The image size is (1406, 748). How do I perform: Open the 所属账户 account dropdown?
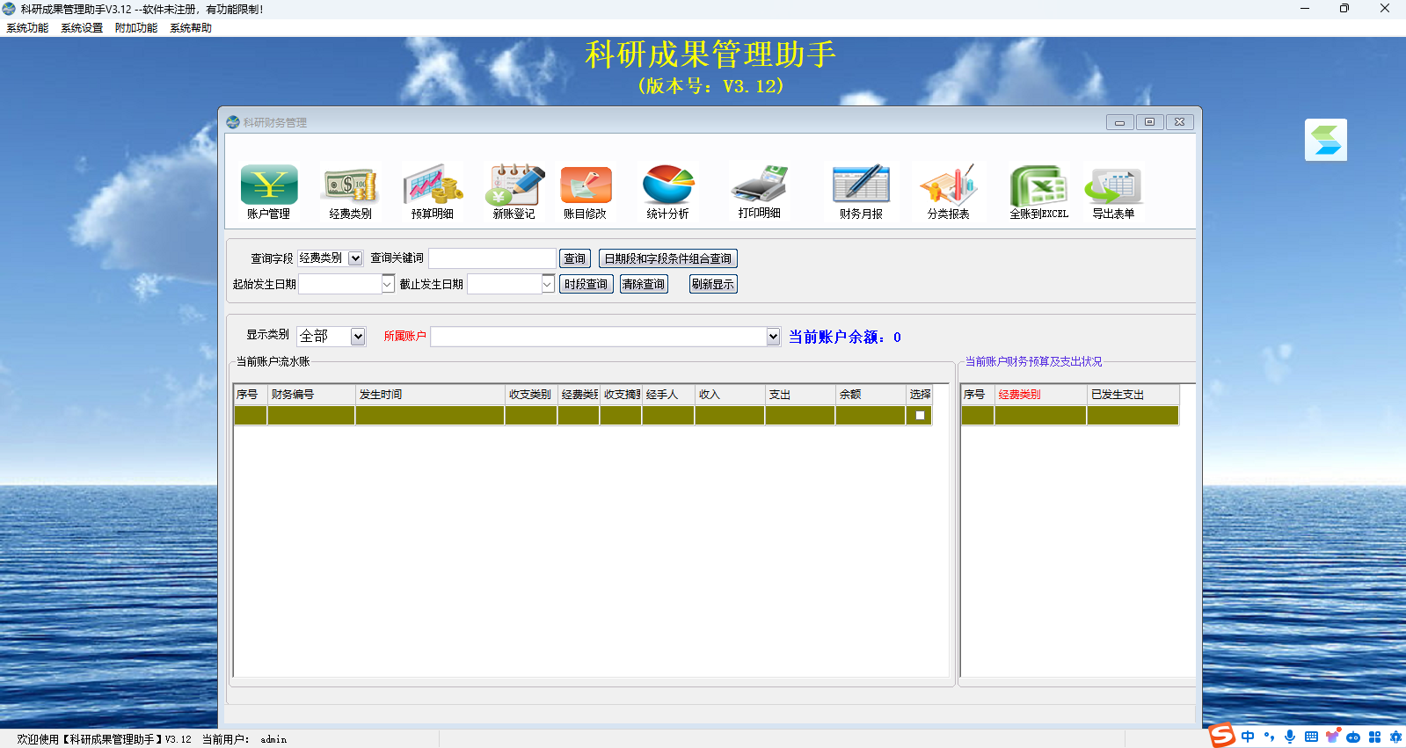click(x=773, y=337)
